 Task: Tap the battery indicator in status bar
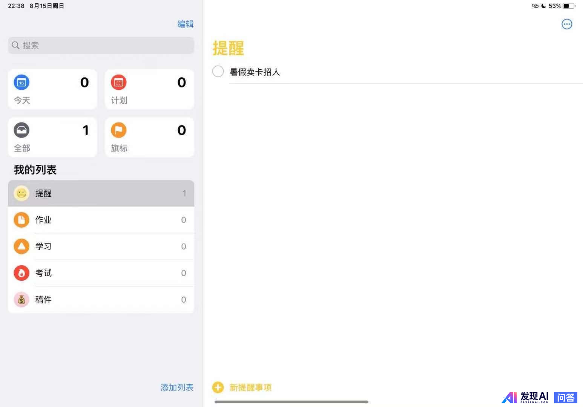point(569,6)
